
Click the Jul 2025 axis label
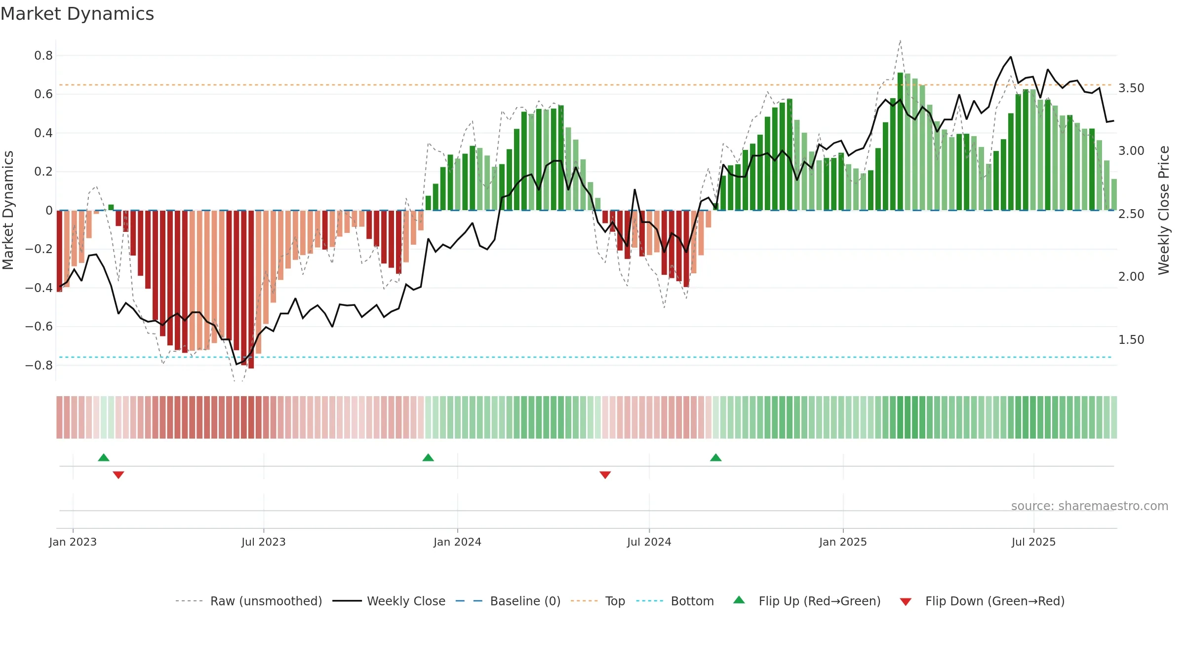[1034, 542]
